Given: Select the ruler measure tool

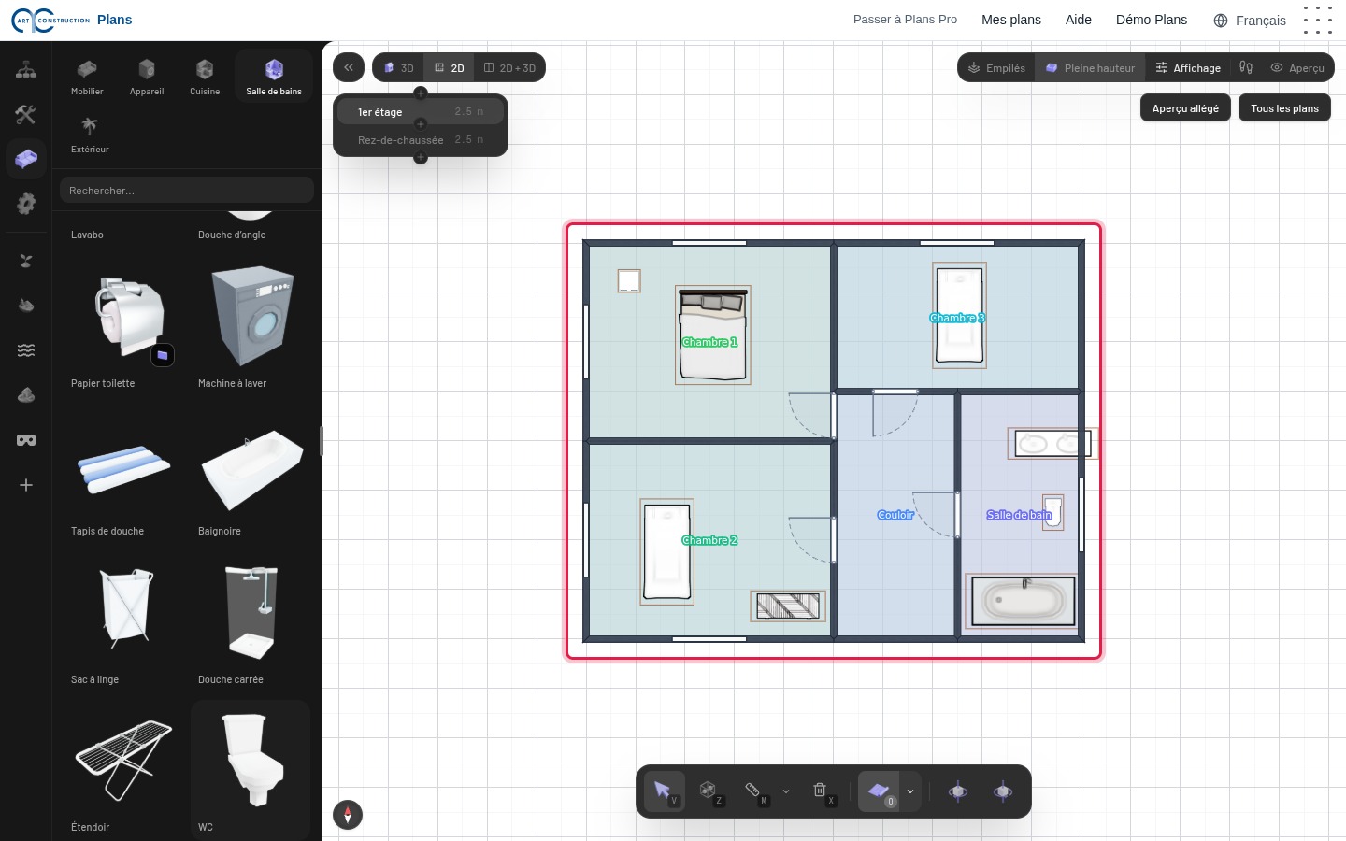Looking at the screenshot, I should point(754,791).
